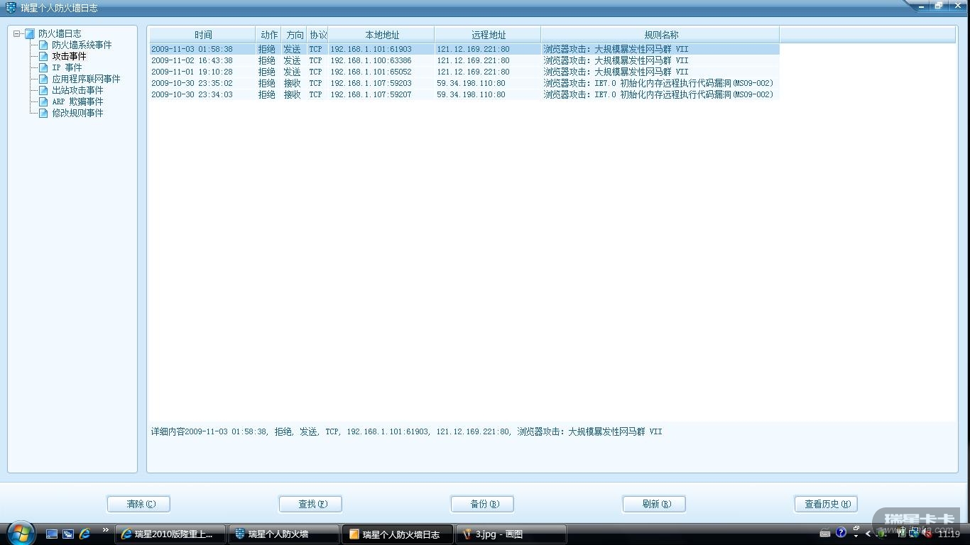
Task: Open the Windows Start menu
Action: click(x=20, y=533)
